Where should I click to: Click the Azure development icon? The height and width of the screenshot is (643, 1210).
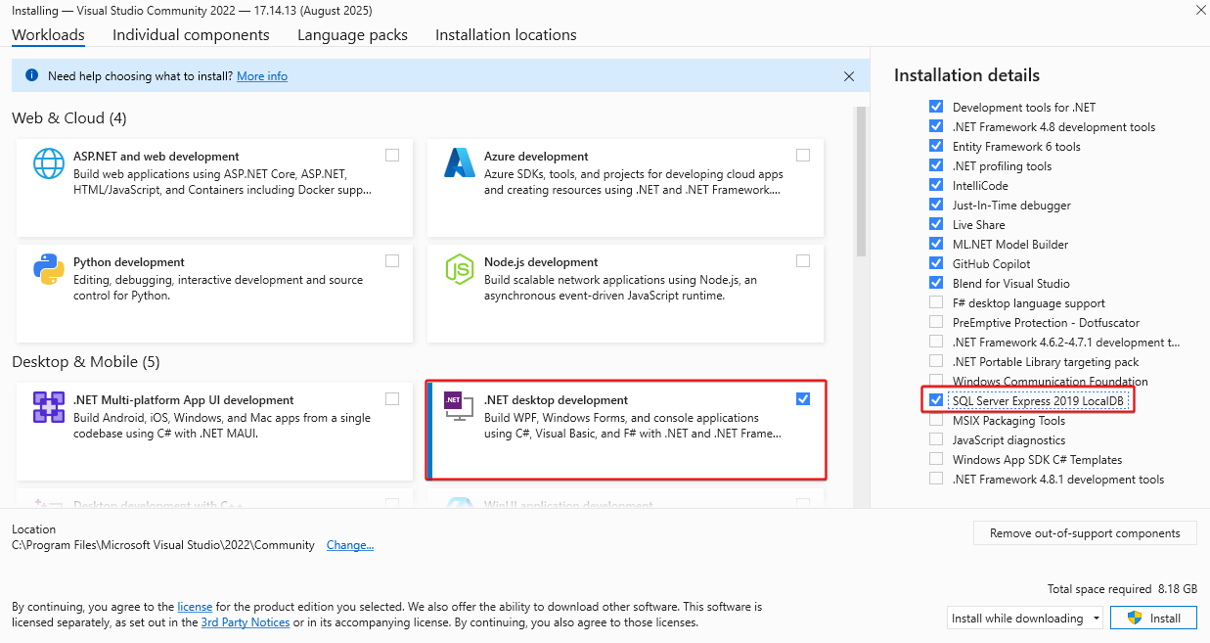point(459,162)
